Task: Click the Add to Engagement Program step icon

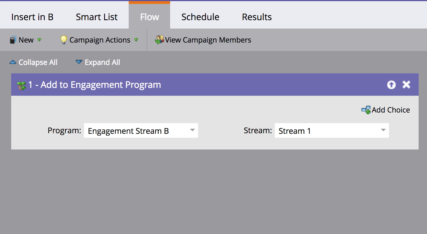Action: 22,85
